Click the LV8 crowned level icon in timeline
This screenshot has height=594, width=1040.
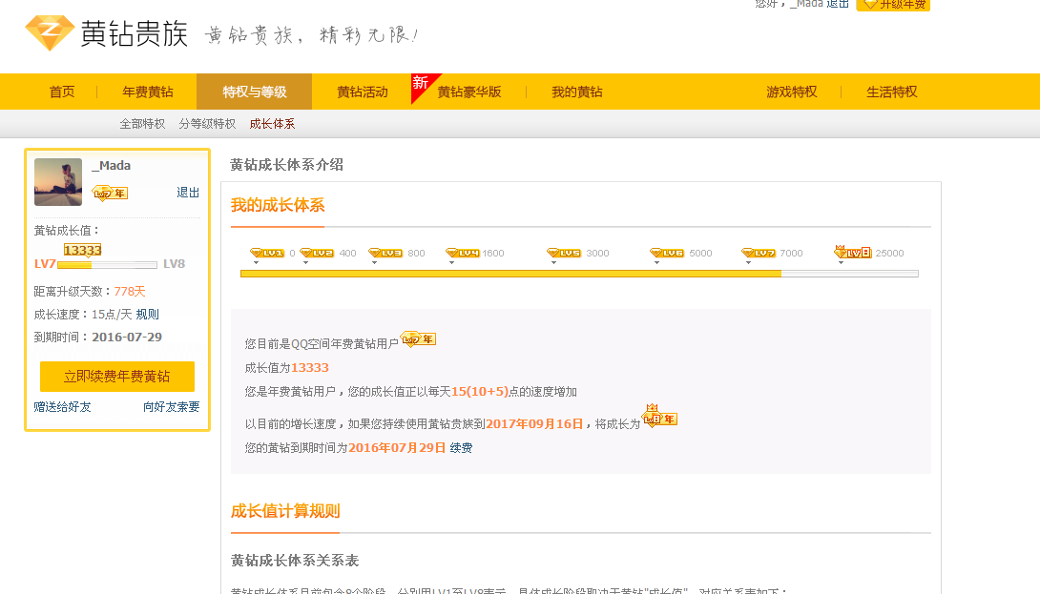point(852,252)
